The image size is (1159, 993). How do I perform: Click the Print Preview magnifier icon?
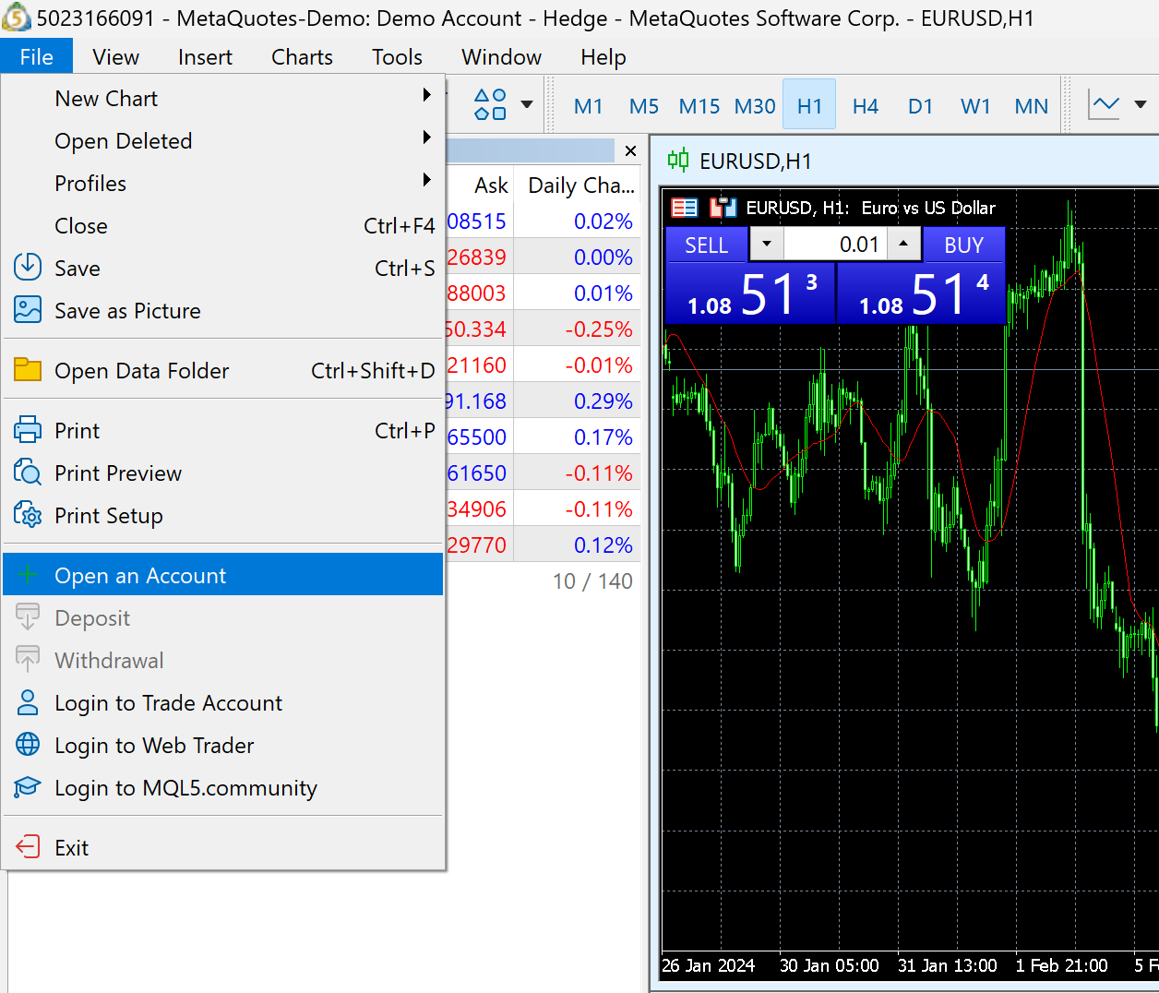click(28, 473)
